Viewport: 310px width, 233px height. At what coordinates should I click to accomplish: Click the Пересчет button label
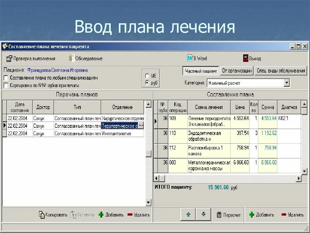coord(232,215)
